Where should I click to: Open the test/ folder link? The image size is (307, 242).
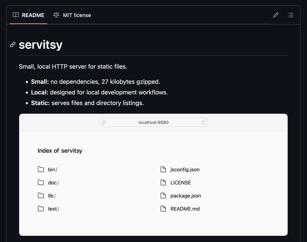point(53,209)
